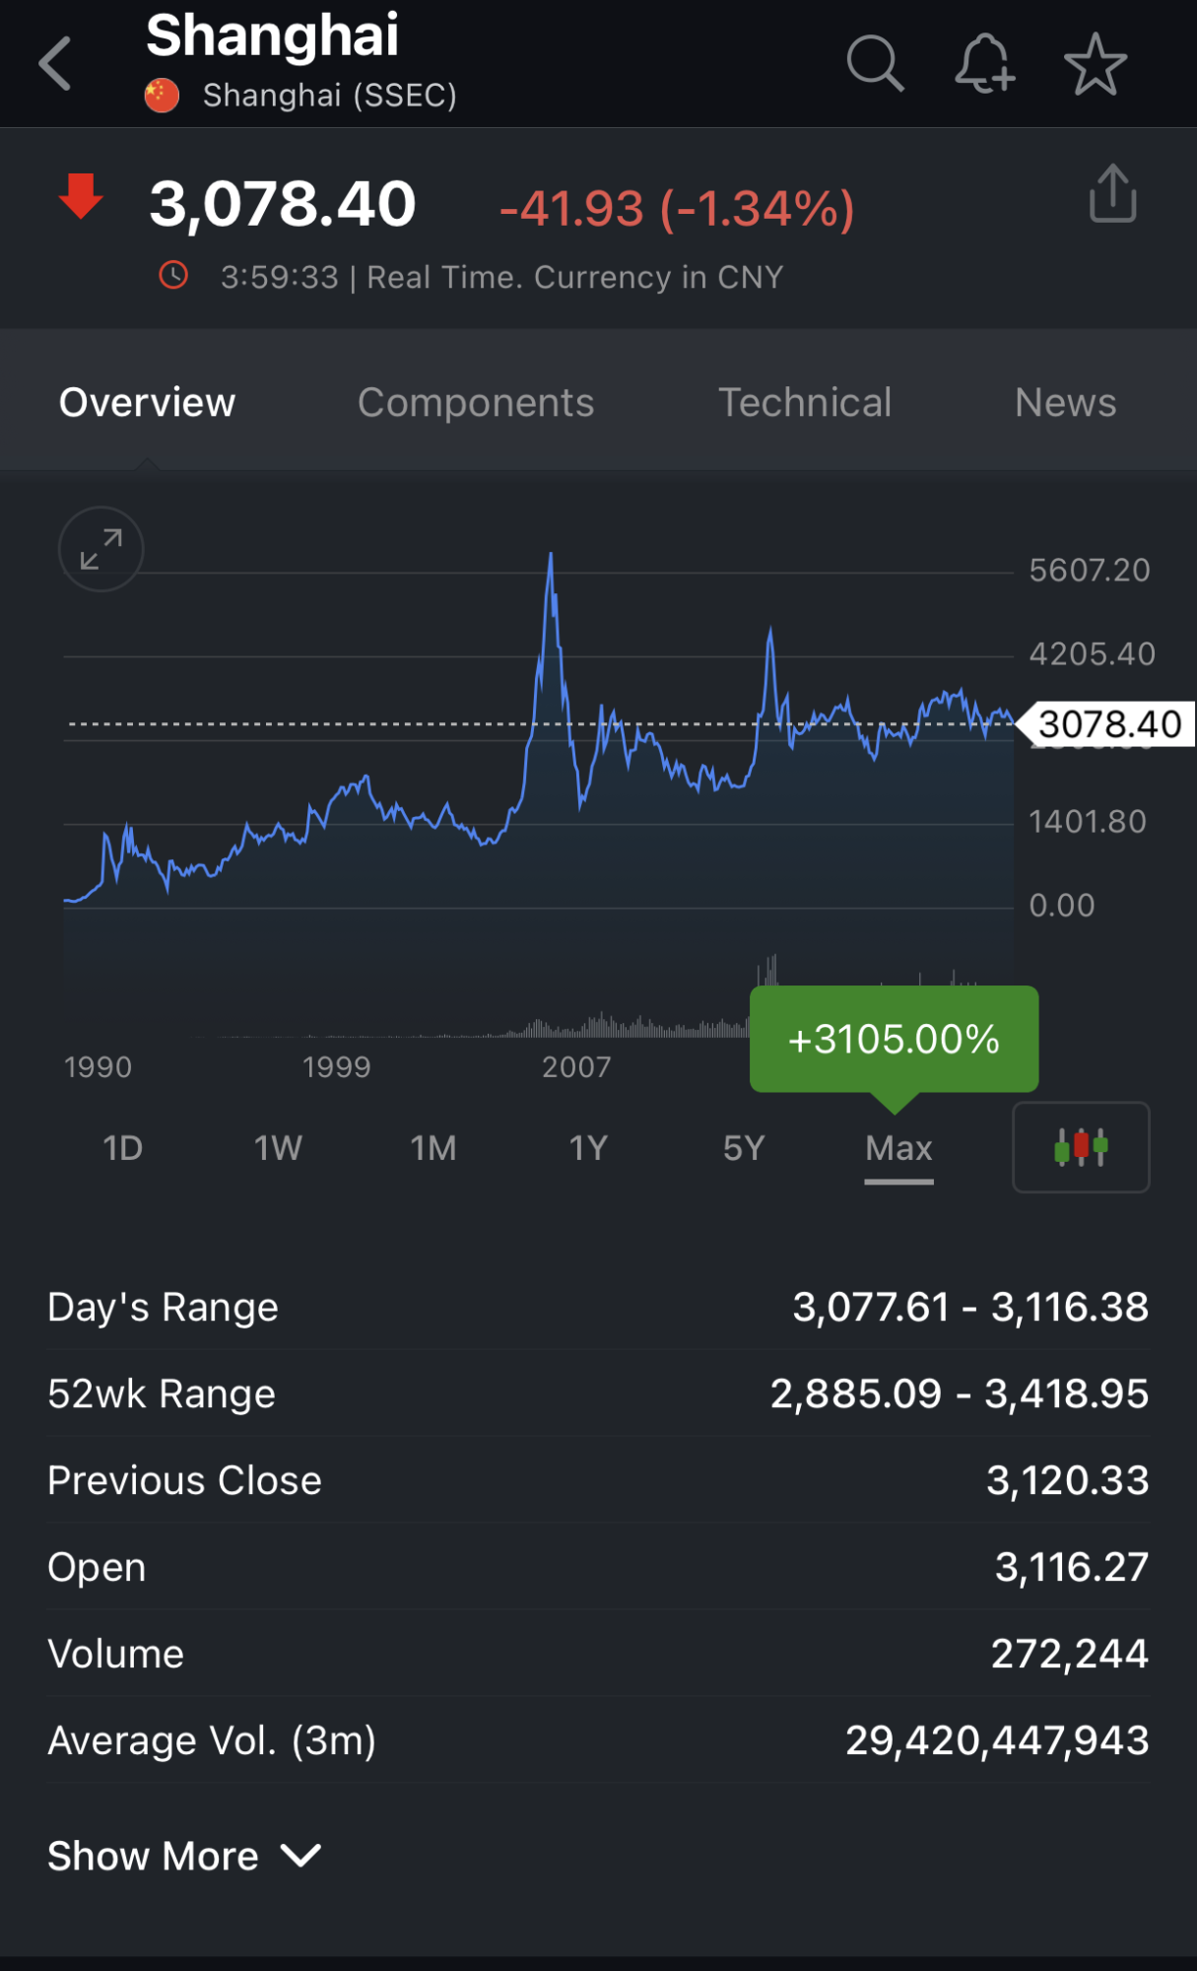The width and height of the screenshot is (1197, 1971).
Task: Select the 1W chart range
Action: click(x=278, y=1148)
